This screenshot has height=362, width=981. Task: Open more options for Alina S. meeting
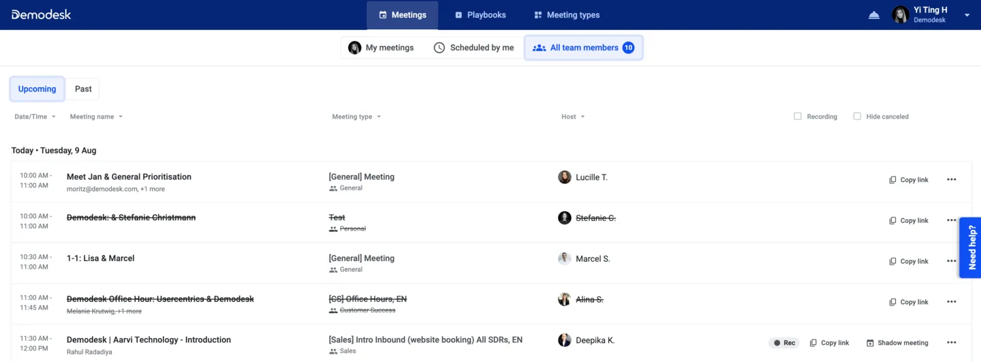(x=952, y=303)
